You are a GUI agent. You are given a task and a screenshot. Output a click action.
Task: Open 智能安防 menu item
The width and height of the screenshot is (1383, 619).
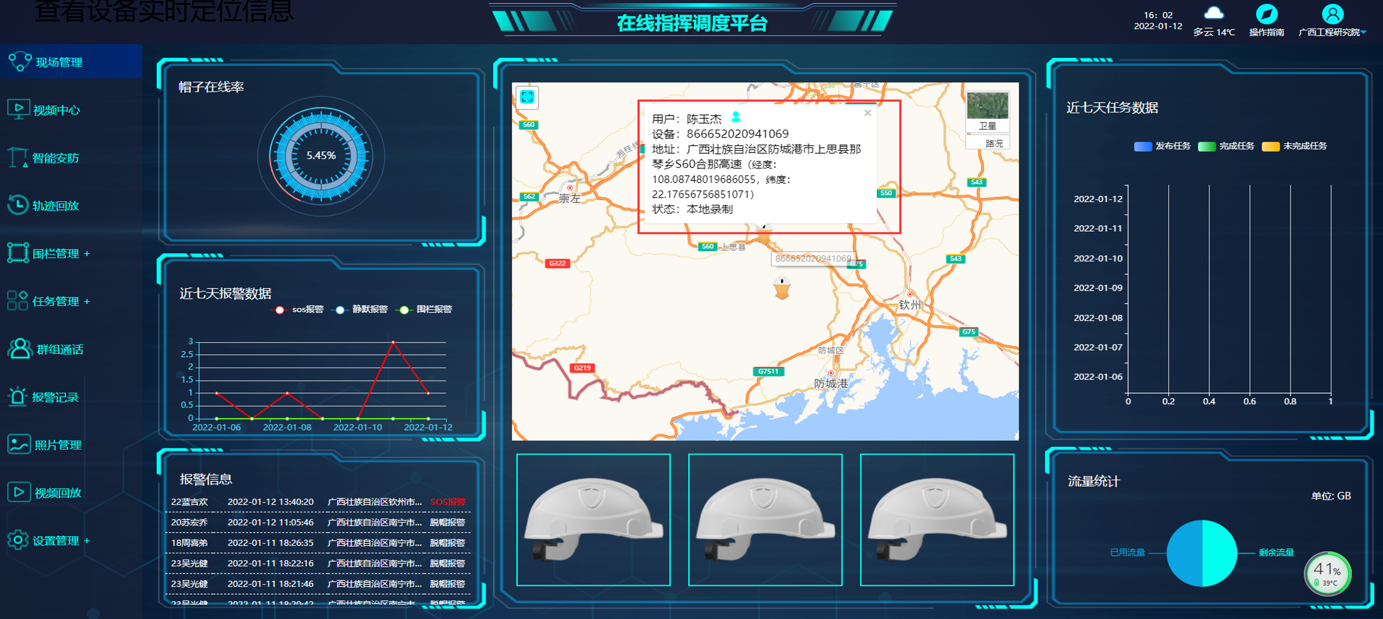tap(55, 158)
